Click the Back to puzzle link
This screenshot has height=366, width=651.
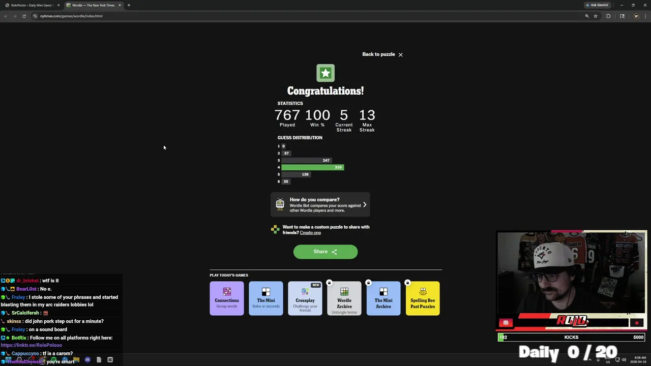point(378,54)
